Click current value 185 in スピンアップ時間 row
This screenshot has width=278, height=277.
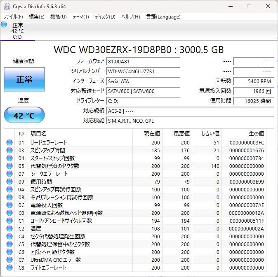point(155,151)
